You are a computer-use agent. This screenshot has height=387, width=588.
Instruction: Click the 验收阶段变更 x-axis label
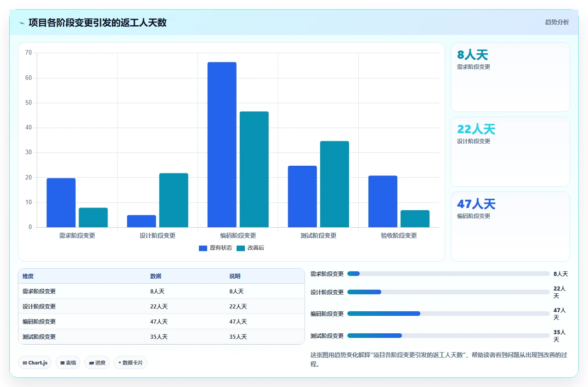point(399,236)
